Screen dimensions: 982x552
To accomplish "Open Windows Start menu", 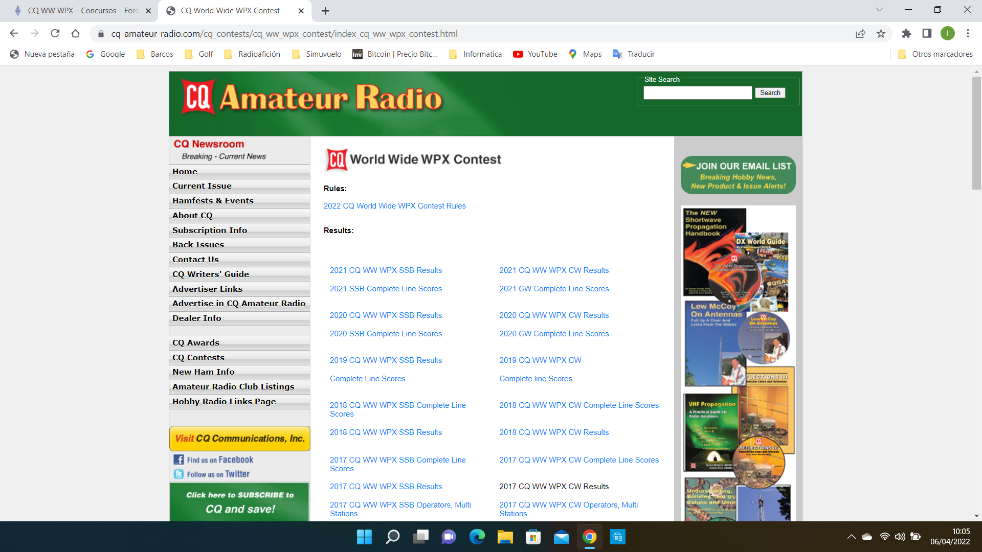I will coord(364,537).
